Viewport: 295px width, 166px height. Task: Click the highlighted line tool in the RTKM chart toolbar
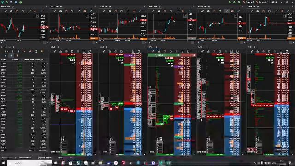227,11
